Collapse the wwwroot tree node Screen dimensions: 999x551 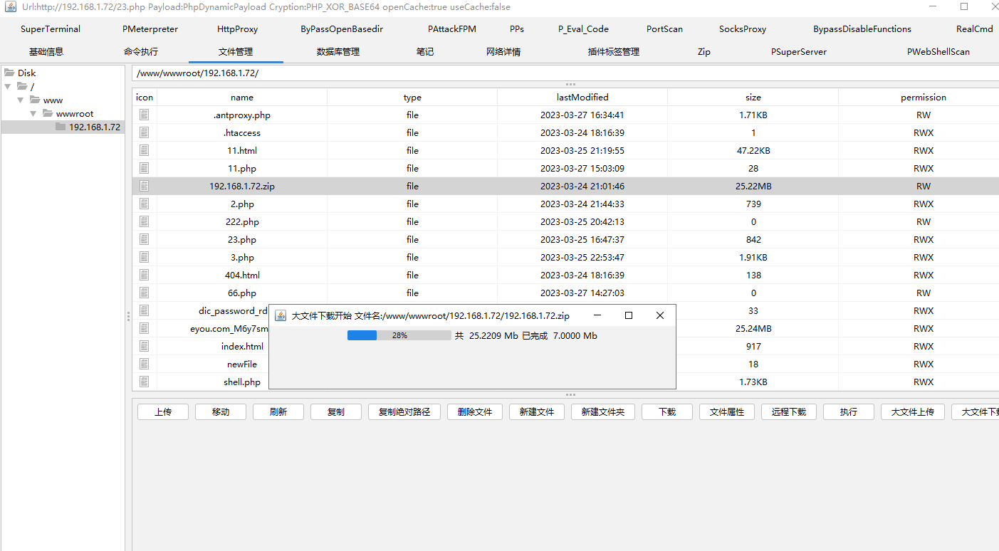click(33, 113)
